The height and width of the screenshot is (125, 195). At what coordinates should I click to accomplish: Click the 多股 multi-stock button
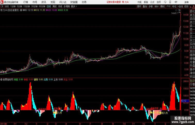tap(151, 6)
